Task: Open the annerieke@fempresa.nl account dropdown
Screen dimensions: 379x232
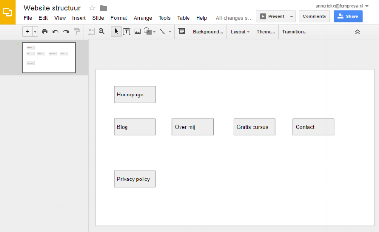Action: click(342, 6)
